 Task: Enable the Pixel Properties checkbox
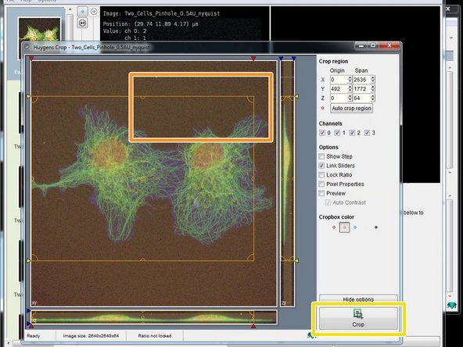(321, 184)
